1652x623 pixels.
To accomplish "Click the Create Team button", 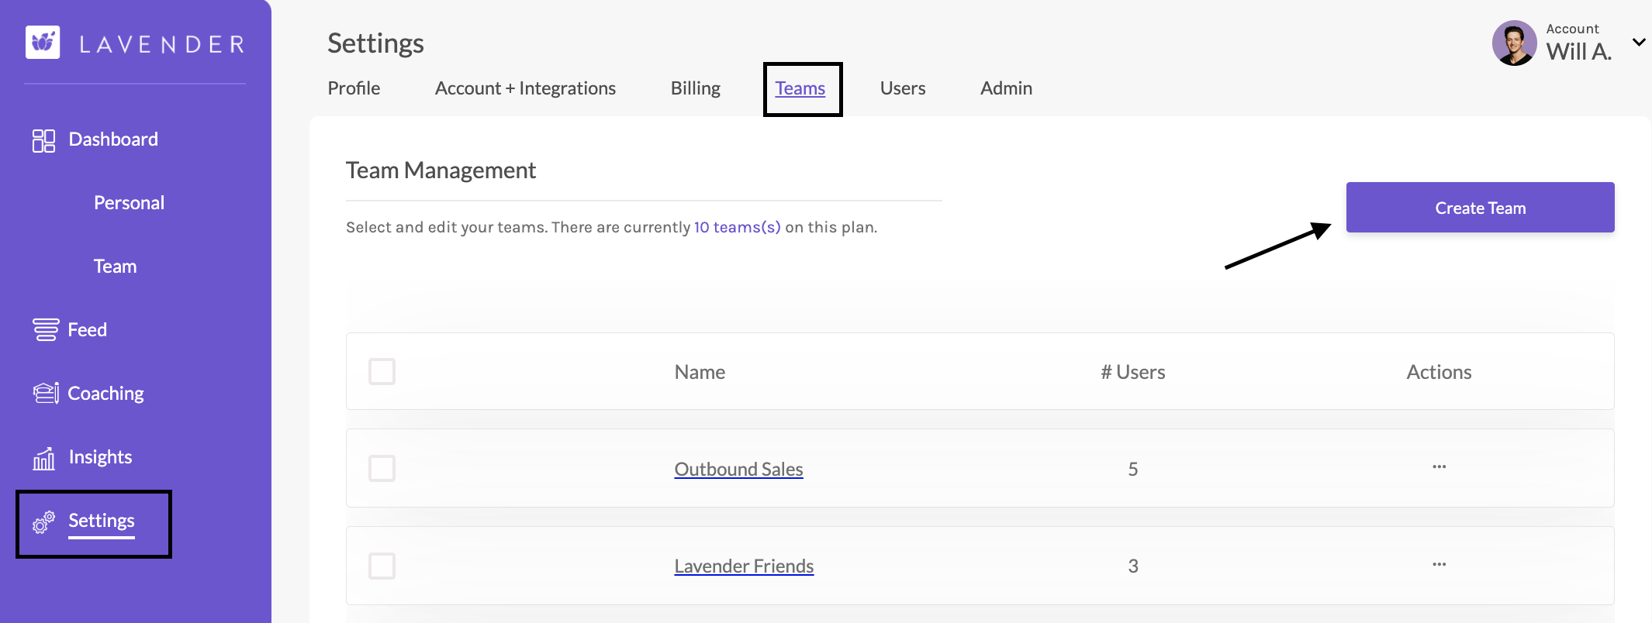I will click(1480, 208).
